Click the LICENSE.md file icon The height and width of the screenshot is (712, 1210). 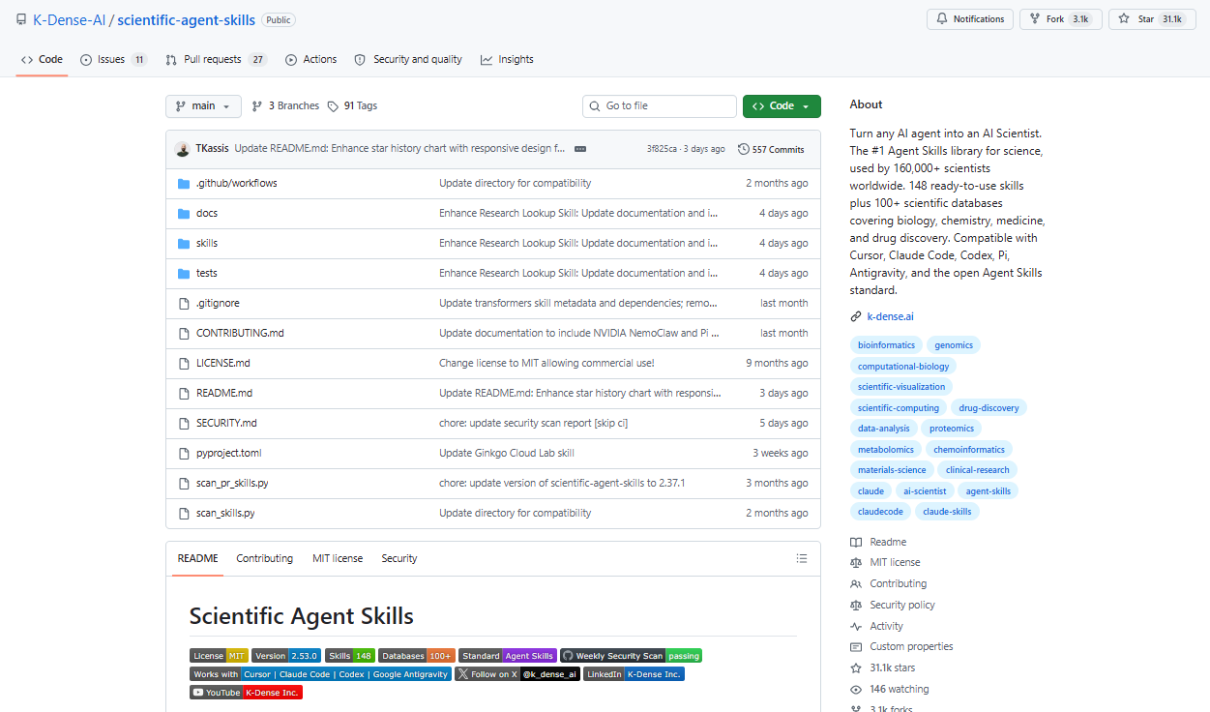[184, 363]
